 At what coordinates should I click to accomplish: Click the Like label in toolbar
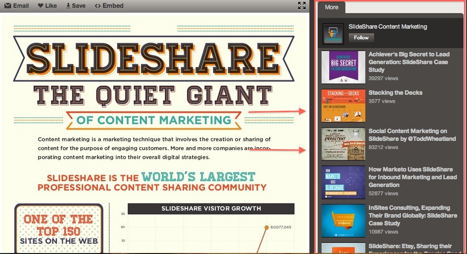pos(51,6)
